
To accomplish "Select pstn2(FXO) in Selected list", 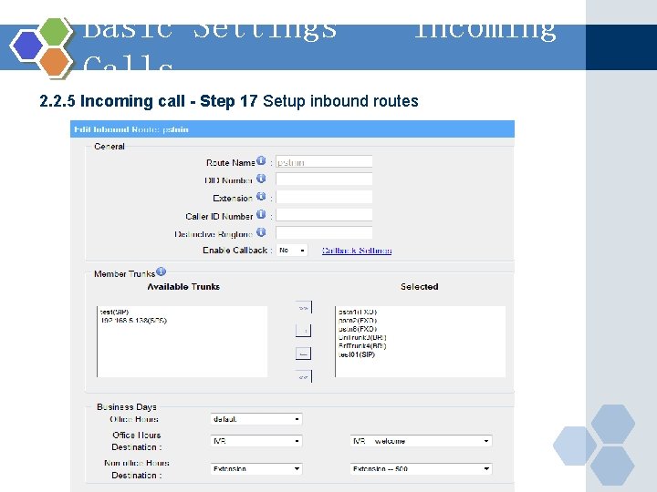I will tap(358, 321).
